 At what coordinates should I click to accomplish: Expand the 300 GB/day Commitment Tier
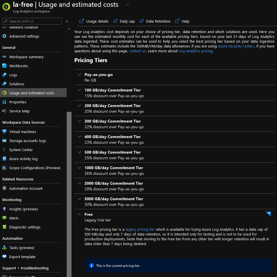[79, 121]
